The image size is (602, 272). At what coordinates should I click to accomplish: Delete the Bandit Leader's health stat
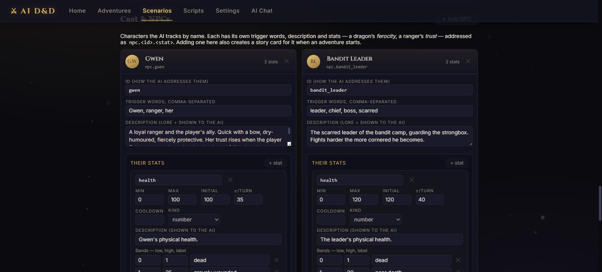tap(412, 180)
